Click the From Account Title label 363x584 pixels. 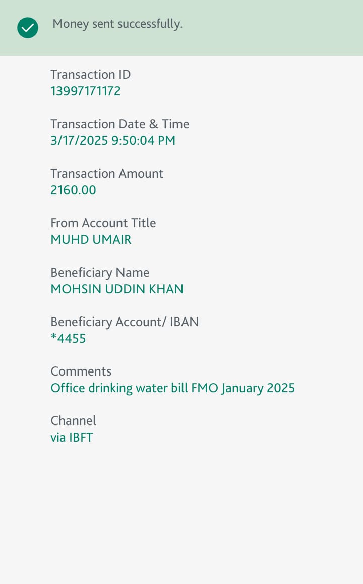tap(103, 223)
